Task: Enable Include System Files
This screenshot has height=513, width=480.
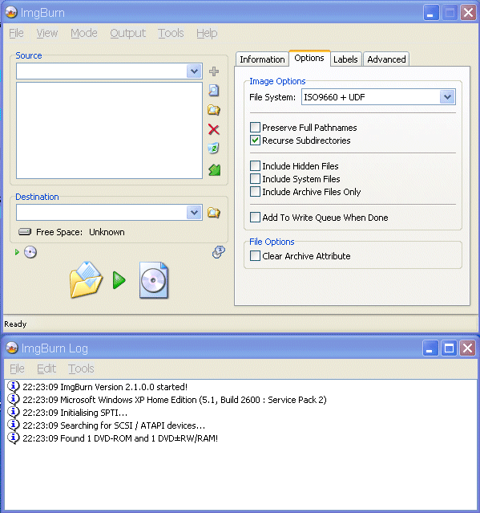Action: (255, 179)
